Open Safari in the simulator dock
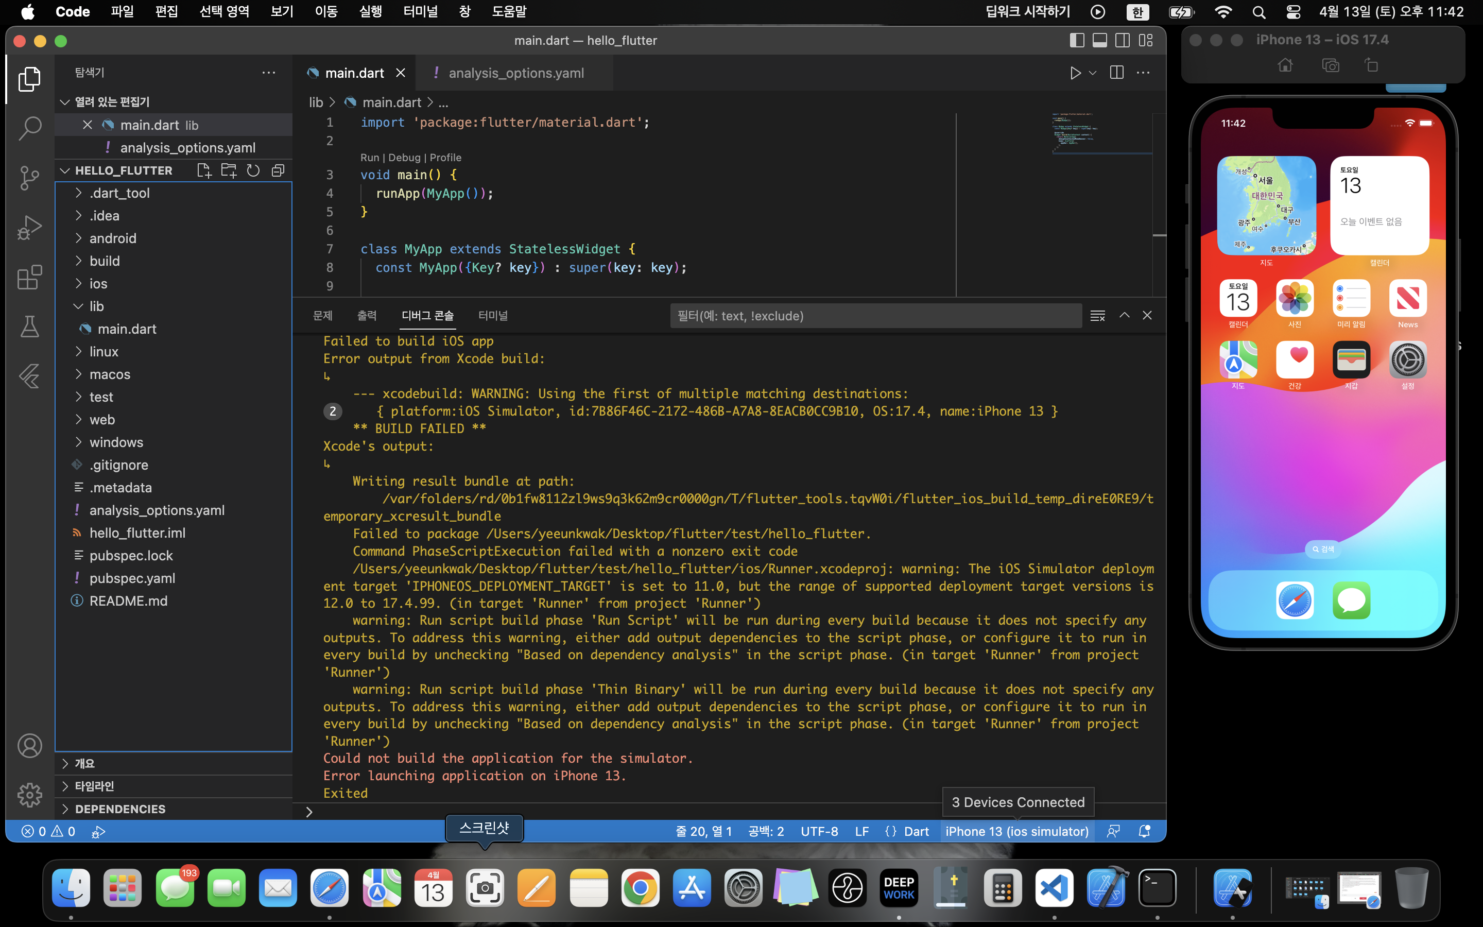Viewport: 1483px width, 927px height. 1294,600
